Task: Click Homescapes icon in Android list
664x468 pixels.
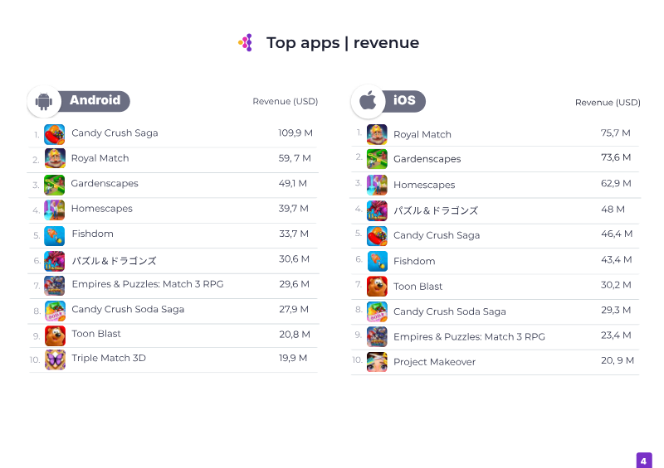Action: pos(55,210)
